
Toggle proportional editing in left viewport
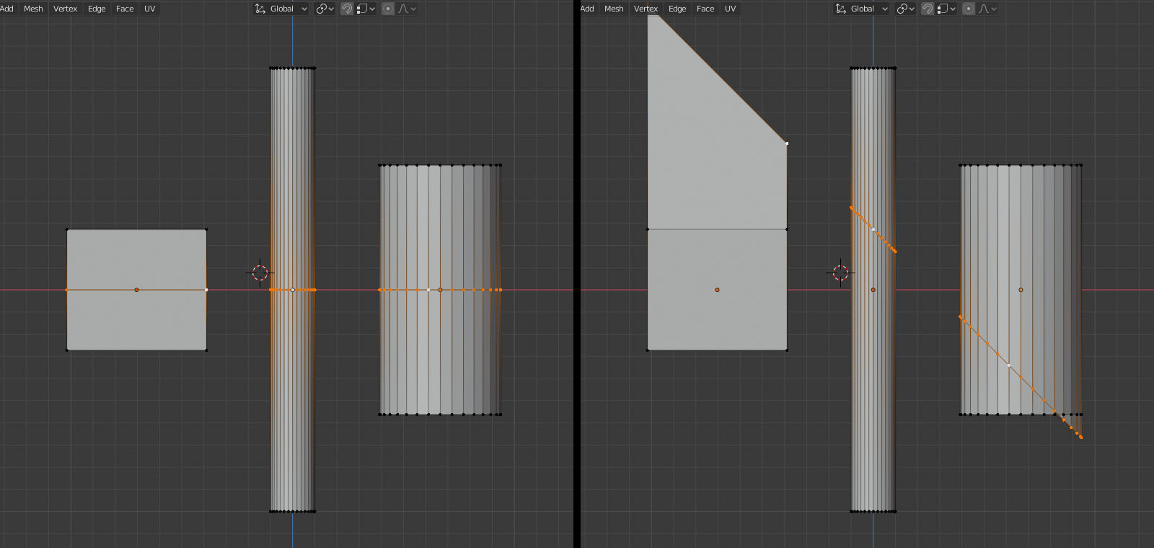pyautogui.click(x=388, y=9)
